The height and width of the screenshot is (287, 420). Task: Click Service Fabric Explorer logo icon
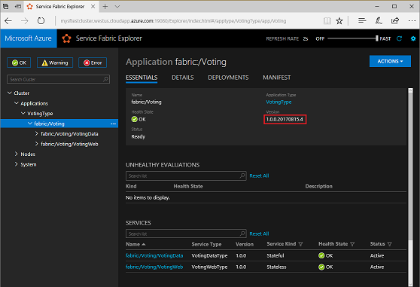(x=66, y=38)
